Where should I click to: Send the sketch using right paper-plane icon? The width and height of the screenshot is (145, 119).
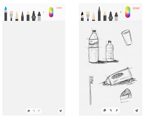point(137,111)
